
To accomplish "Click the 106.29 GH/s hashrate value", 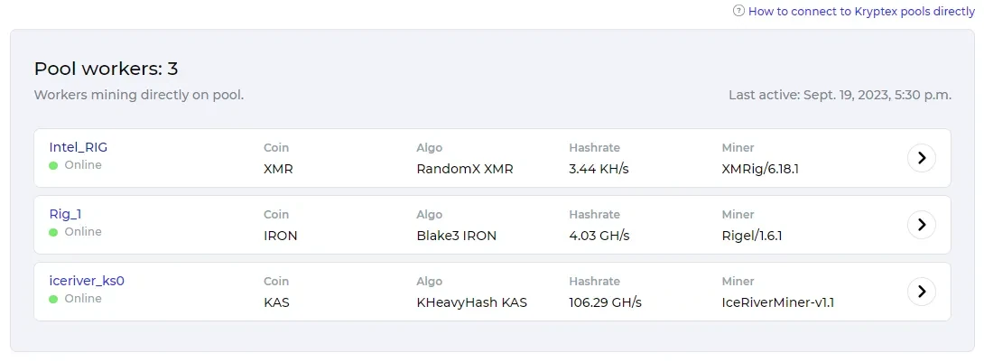I will (605, 302).
